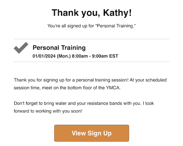Click the "forward to working with you soon!" line
Viewport: 183px width, 146px height.
pyautogui.click(x=48, y=111)
